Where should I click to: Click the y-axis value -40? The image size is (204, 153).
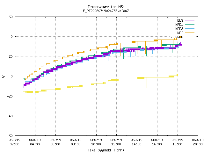(x=10, y=116)
